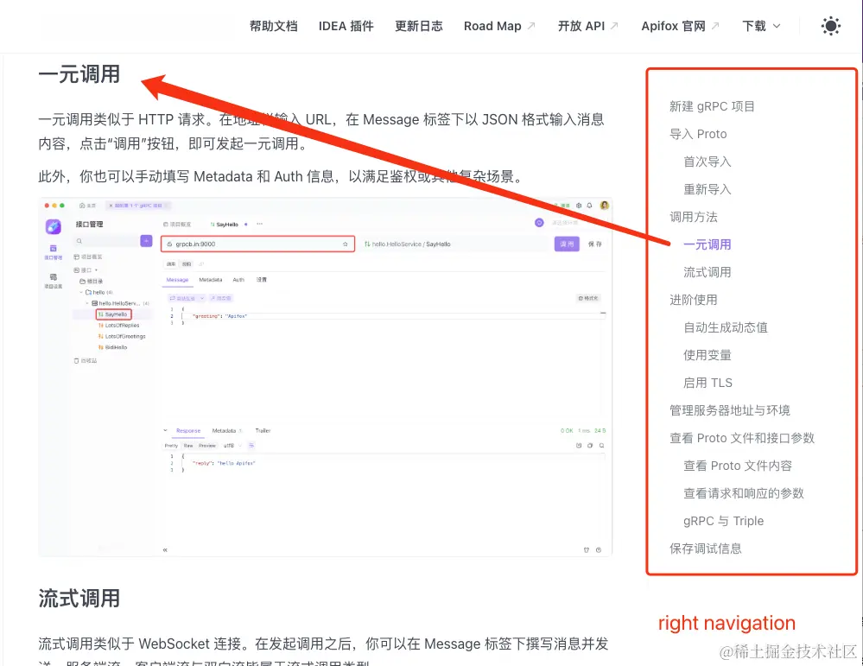Open the request Metadata tab
Viewport: 863px width, 666px height.
click(210, 280)
